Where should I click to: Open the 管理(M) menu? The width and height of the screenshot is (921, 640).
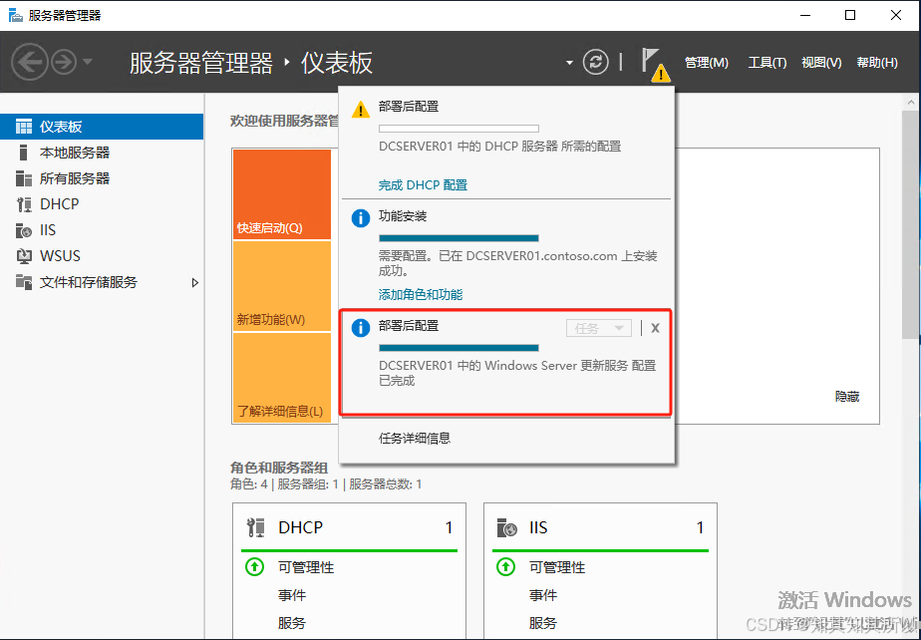706,62
